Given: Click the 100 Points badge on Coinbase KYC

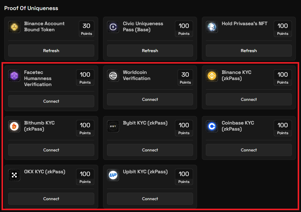Looking at the screenshot, I should (283, 128).
